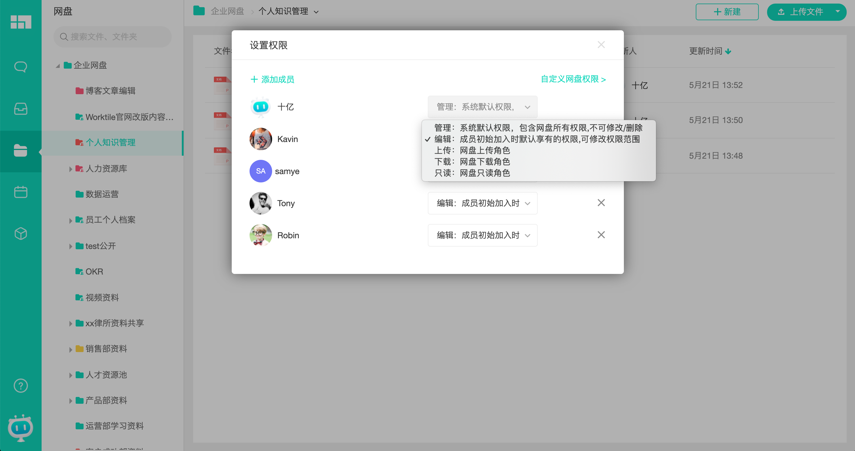Open the breadcrumb dropdown next to 个人知识管理
The height and width of the screenshot is (451, 855).
point(316,11)
